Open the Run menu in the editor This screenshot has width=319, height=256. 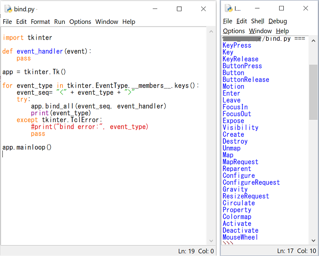click(x=60, y=22)
